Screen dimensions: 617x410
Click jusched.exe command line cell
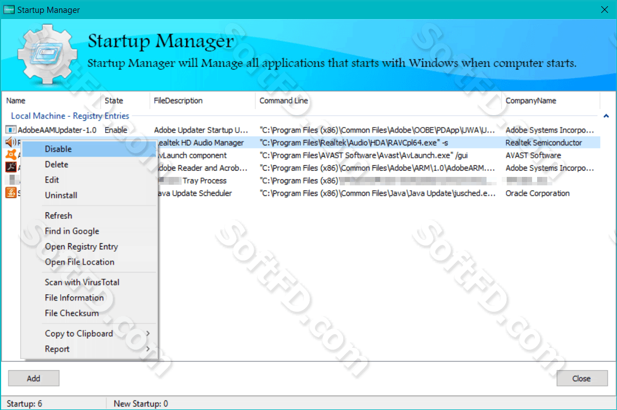pyautogui.click(x=377, y=193)
